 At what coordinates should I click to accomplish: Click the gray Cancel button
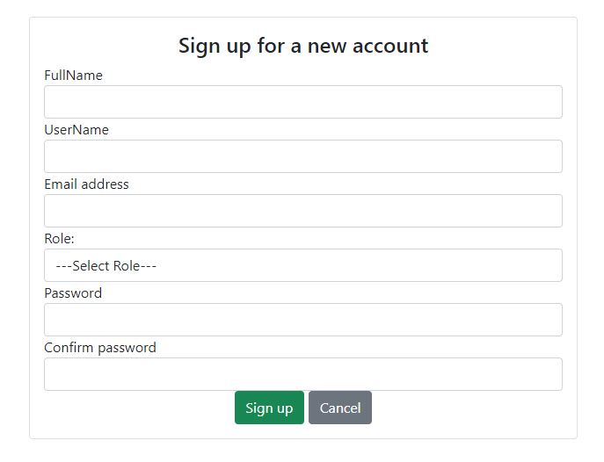click(340, 408)
